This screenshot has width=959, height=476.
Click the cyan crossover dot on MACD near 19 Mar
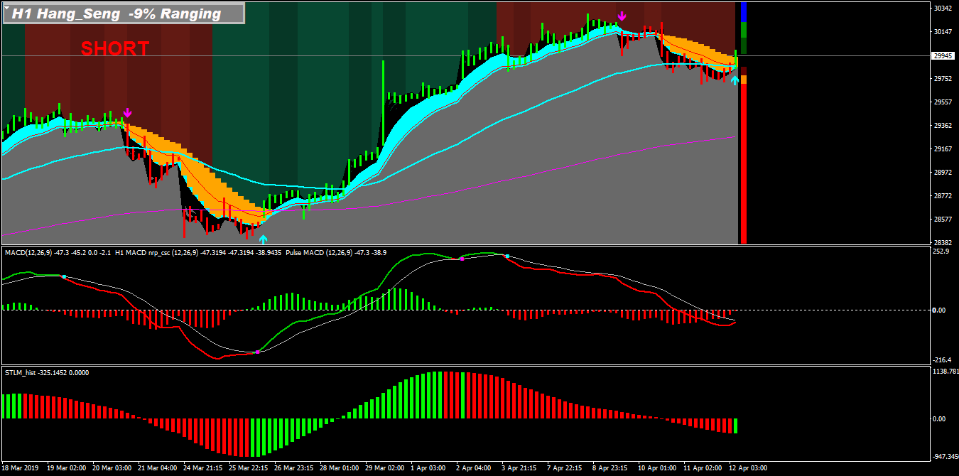click(64, 276)
